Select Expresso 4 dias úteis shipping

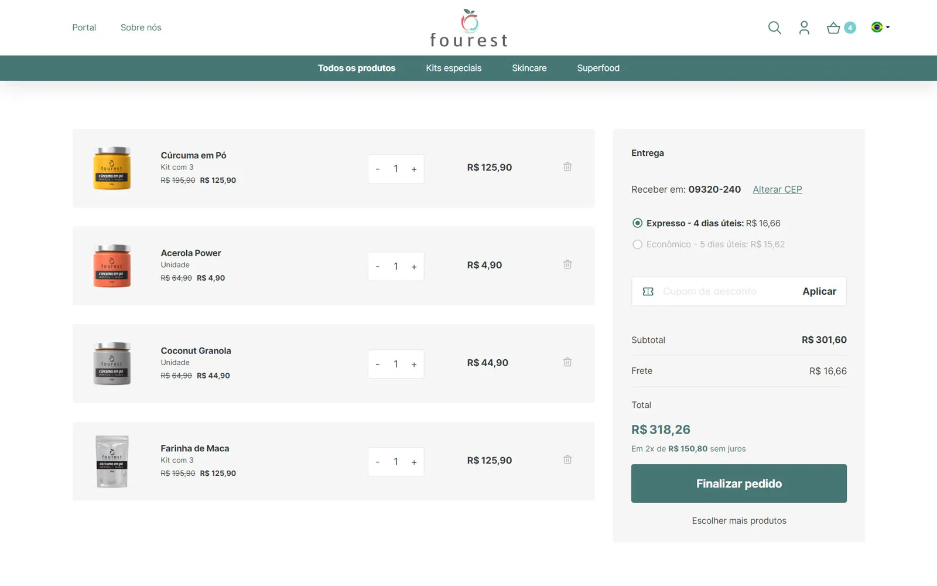pyautogui.click(x=637, y=223)
